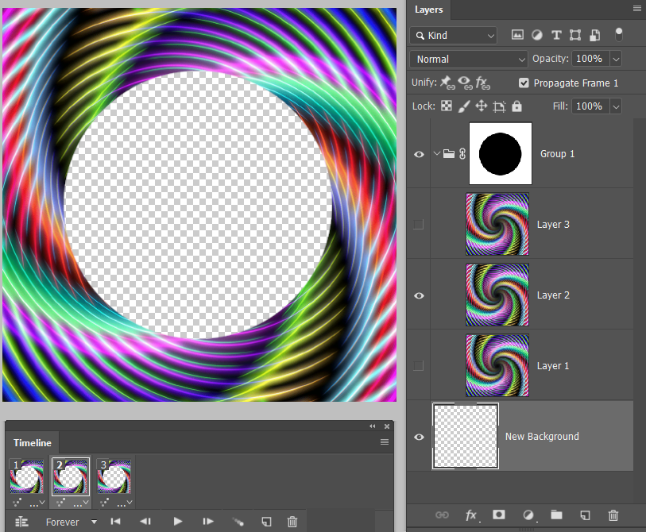This screenshot has height=532, width=646.
Task: Select timeline frame 3 thumbnail
Action: click(114, 476)
